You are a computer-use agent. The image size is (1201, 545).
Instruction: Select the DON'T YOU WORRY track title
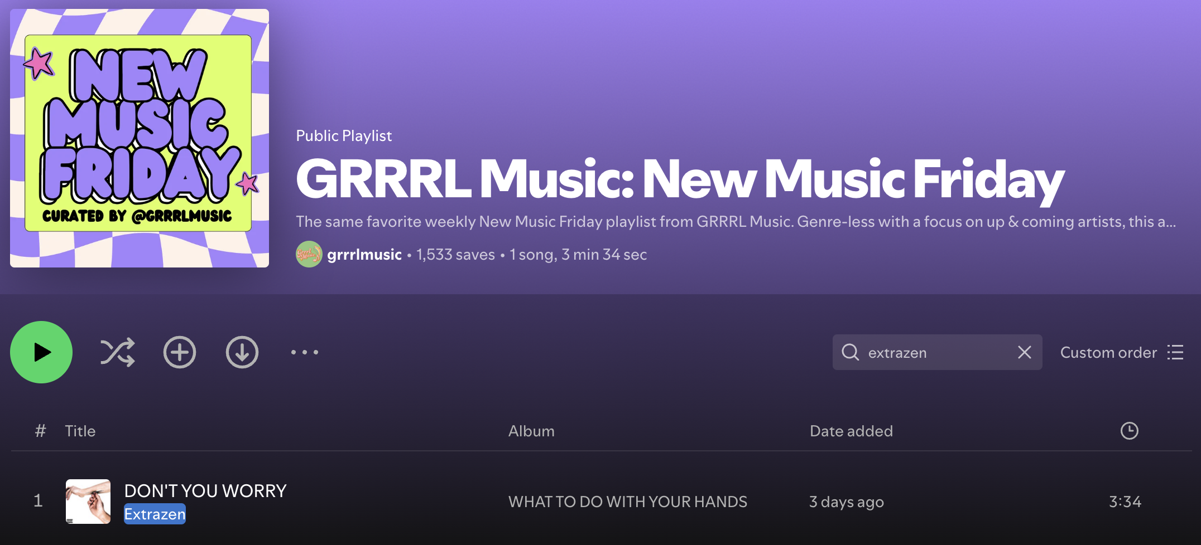coord(205,491)
